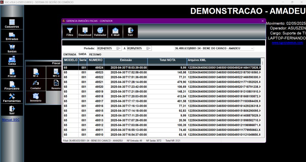Click total value 401,58
Screen dimensions: 306x162
coord(167,101)
